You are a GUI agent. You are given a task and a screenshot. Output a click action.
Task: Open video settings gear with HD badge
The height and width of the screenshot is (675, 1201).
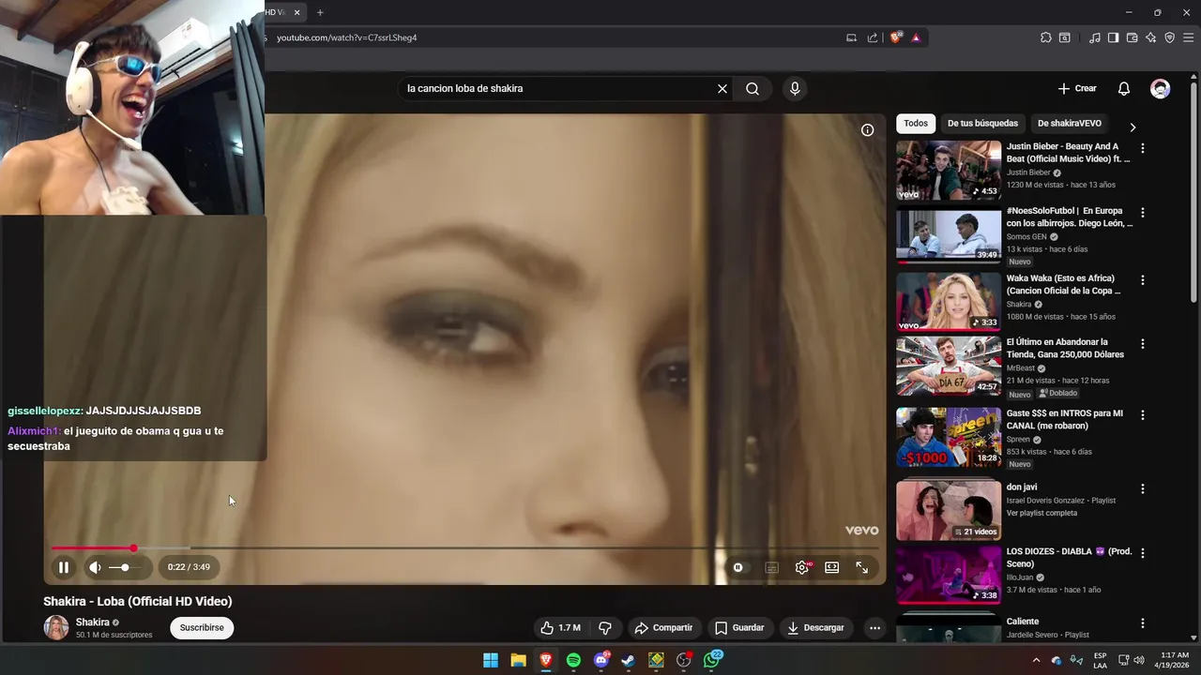(x=802, y=567)
